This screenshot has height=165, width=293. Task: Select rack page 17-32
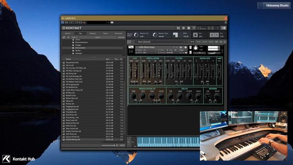(x=198, y=42)
